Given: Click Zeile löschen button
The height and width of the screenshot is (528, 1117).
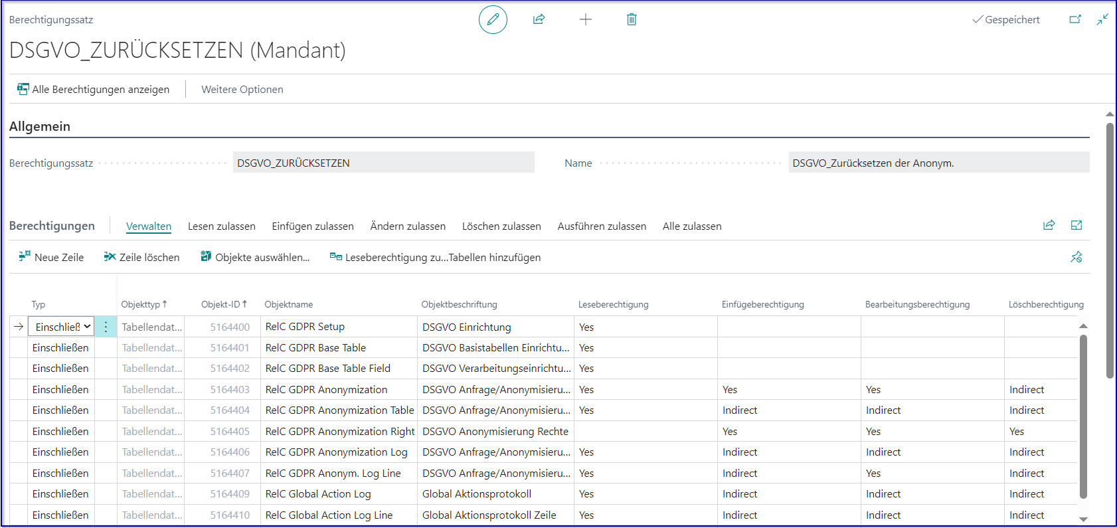Looking at the screenshot, I should tap(141, 258).
